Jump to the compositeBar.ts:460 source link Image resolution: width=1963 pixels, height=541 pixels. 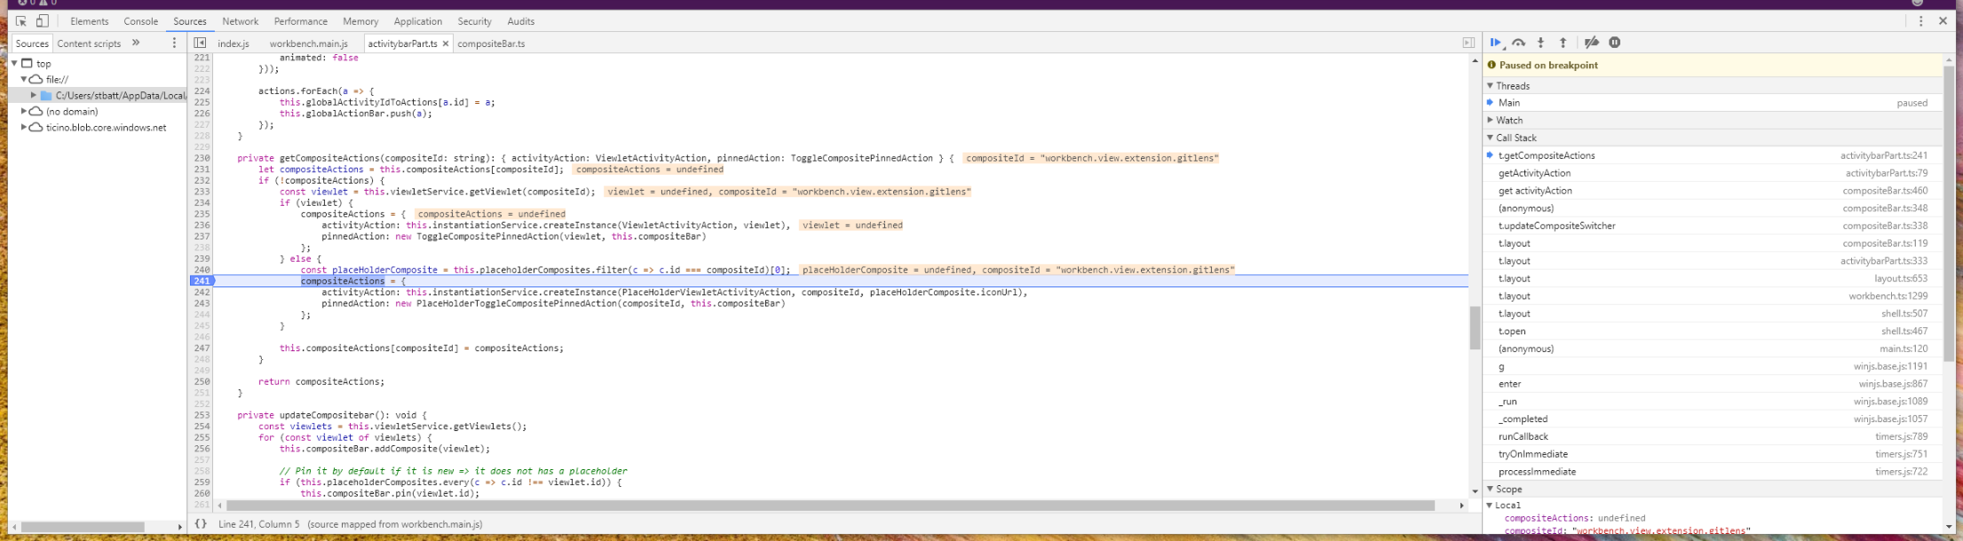(x=1885, y=191)
